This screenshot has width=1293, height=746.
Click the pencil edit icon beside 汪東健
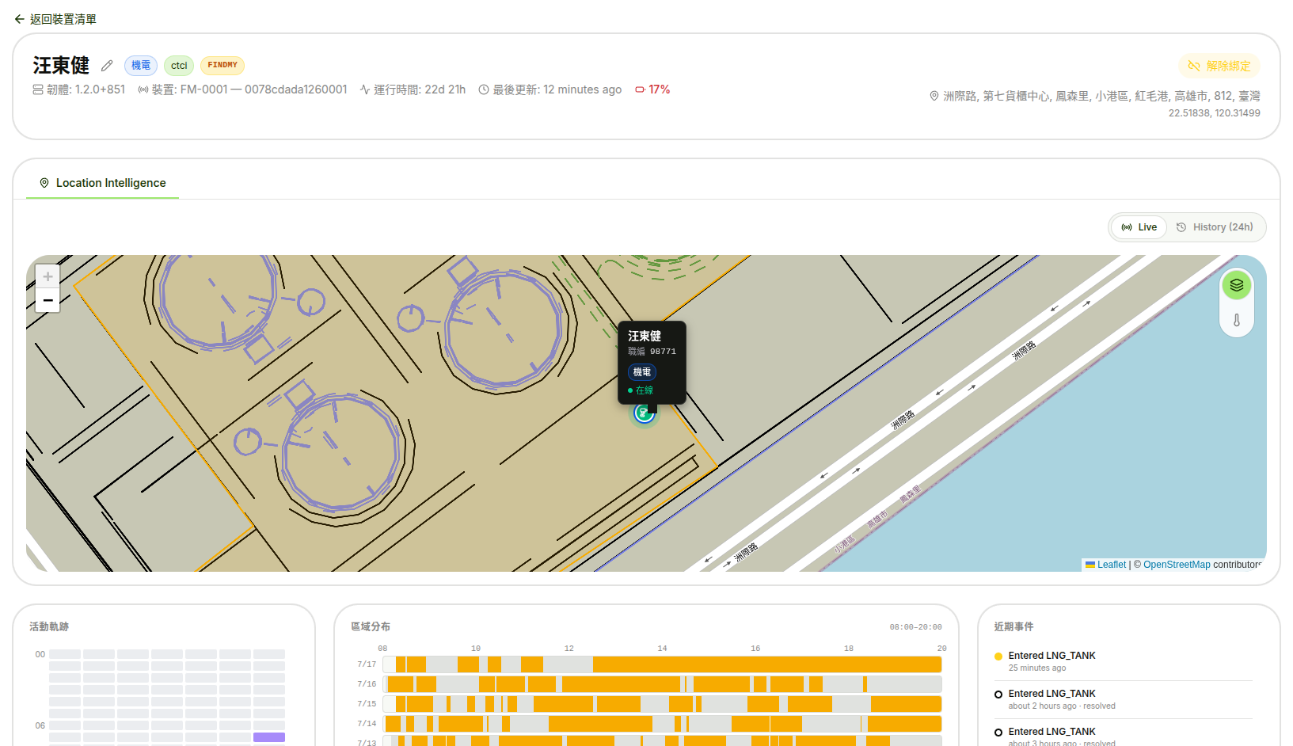click(x=107, y=66)
